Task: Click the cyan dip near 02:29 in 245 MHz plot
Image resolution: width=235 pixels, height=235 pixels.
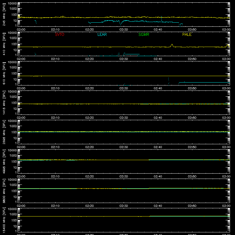Action: pos(120,23)
